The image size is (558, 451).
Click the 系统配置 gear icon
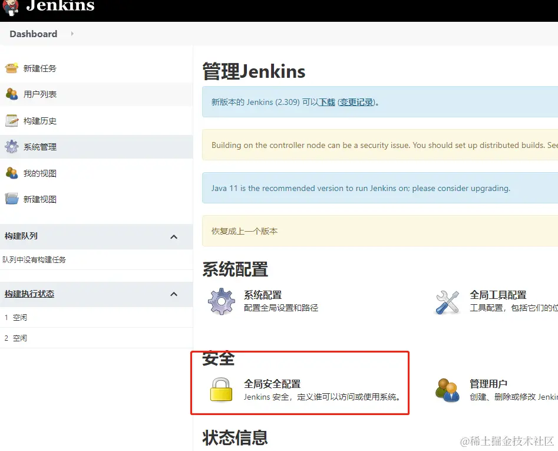[222, 301]
